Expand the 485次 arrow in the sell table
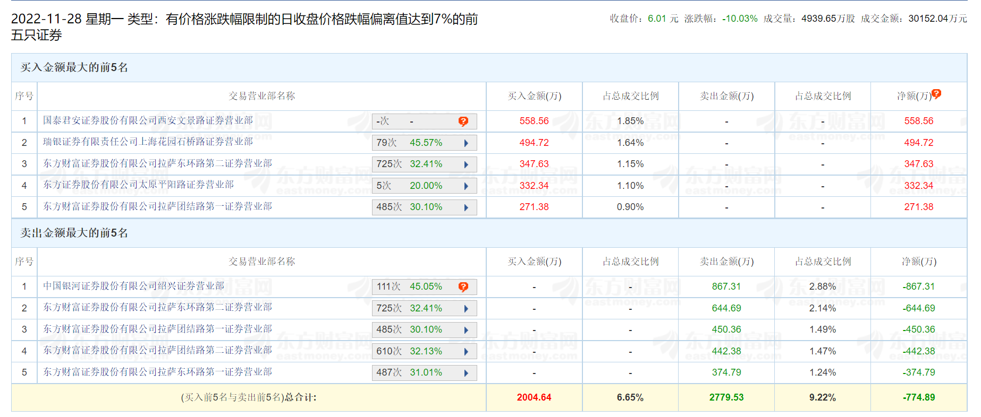Image resolution: width=981 pixels, height=417 pixels. [466, 330]
